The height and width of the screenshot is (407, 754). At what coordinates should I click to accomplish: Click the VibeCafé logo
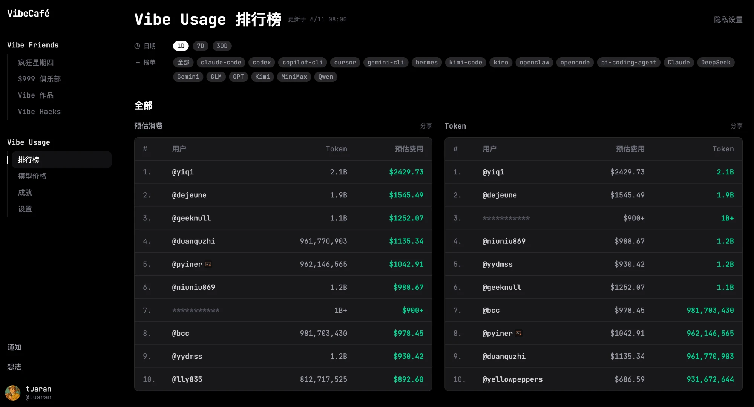tap(28, 14)
